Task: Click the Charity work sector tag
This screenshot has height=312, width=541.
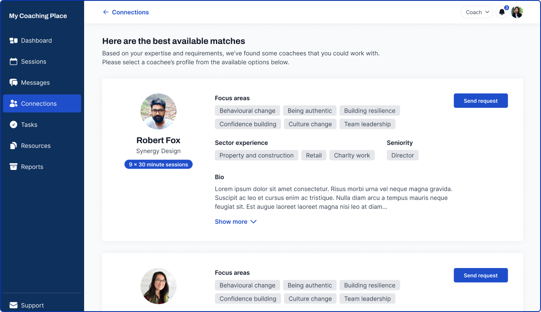Action: pyautogui.click(x=352, y=155)
